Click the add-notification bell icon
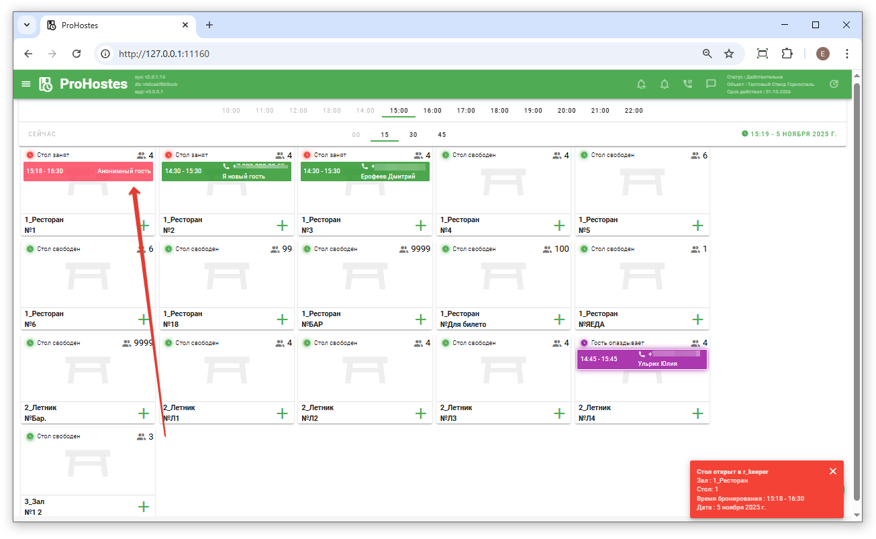876x539 pixels. pos(641,84)
